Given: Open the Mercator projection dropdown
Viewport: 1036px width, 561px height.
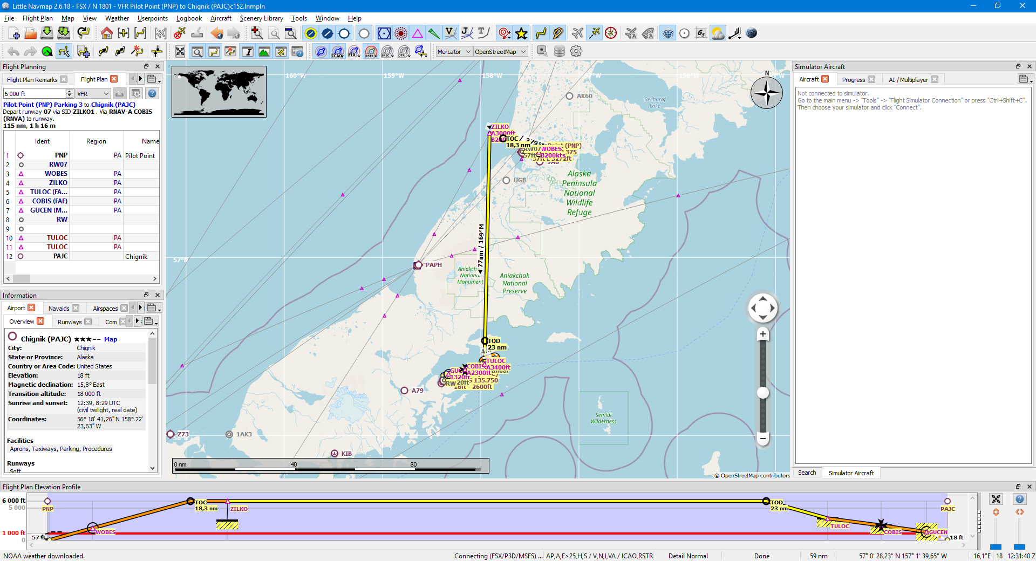Looking at the screenshot, I should pyautogui.click(x=454, y=52).
